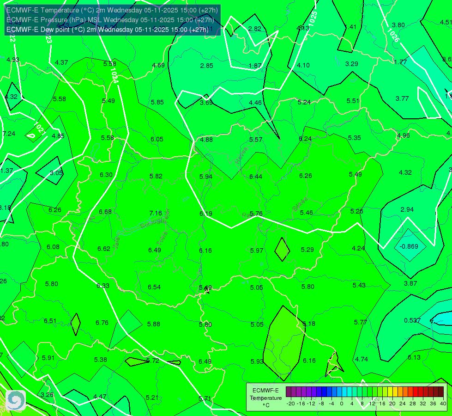
Task: Click the 6.54 temperature value
Action: tap(154, 287)
